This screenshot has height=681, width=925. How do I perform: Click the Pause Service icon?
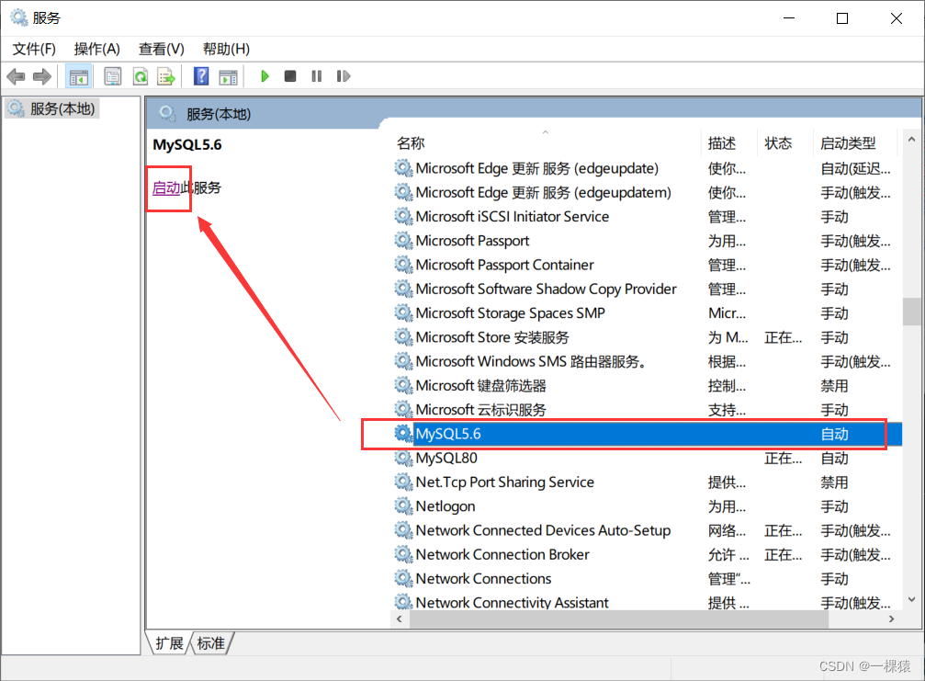(316, 76)
